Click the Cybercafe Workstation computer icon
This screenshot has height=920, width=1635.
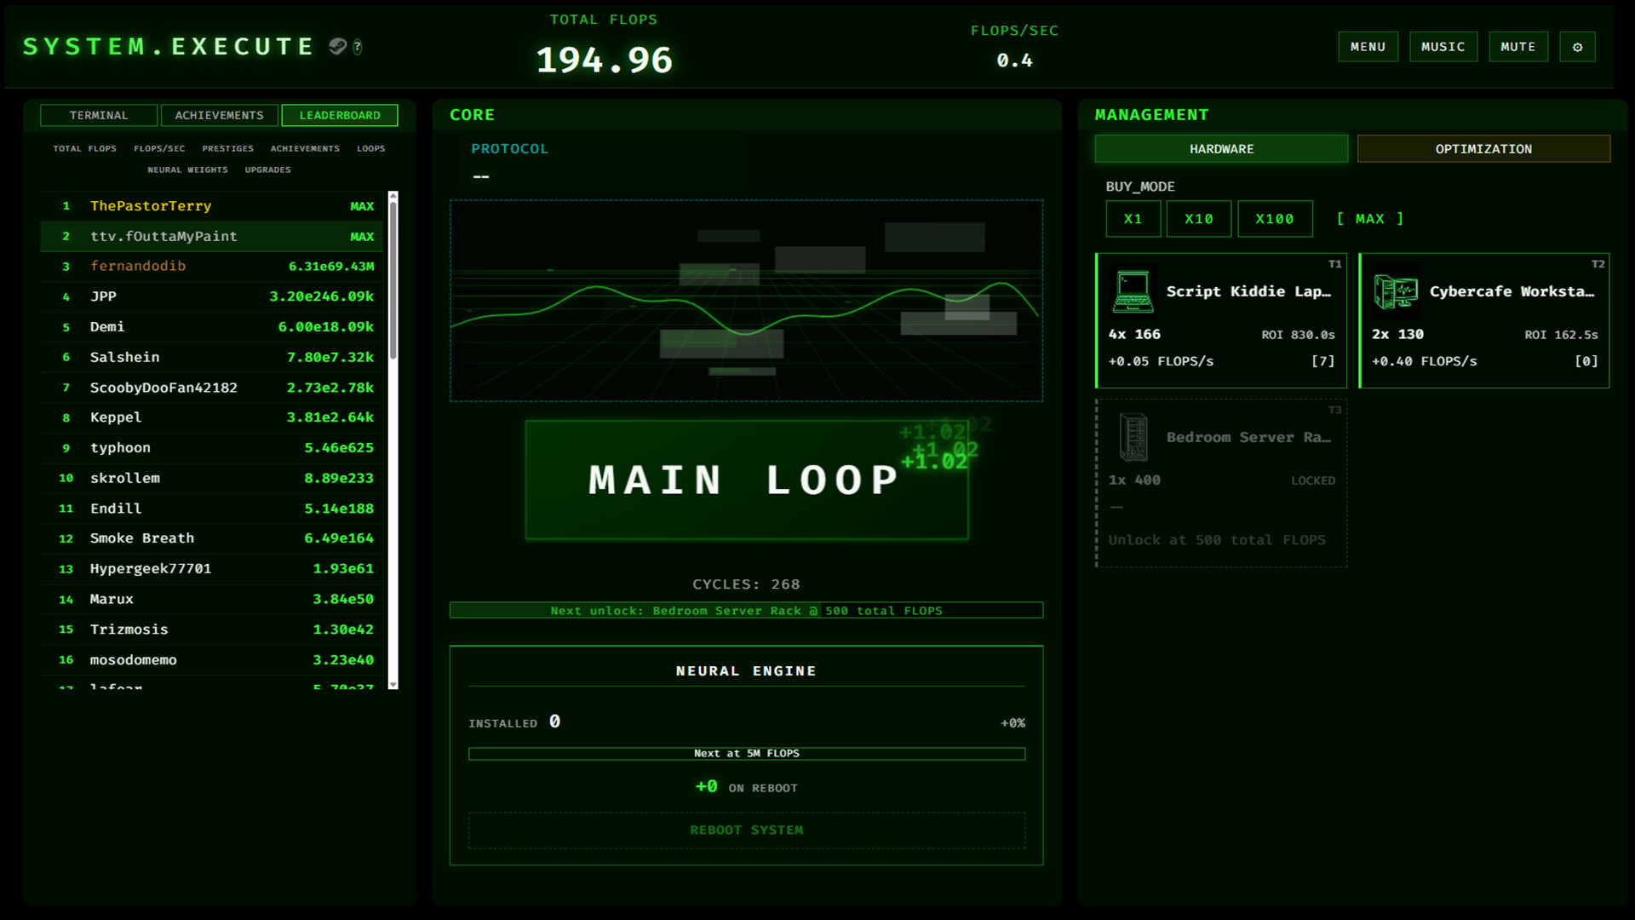[1396, 290]
